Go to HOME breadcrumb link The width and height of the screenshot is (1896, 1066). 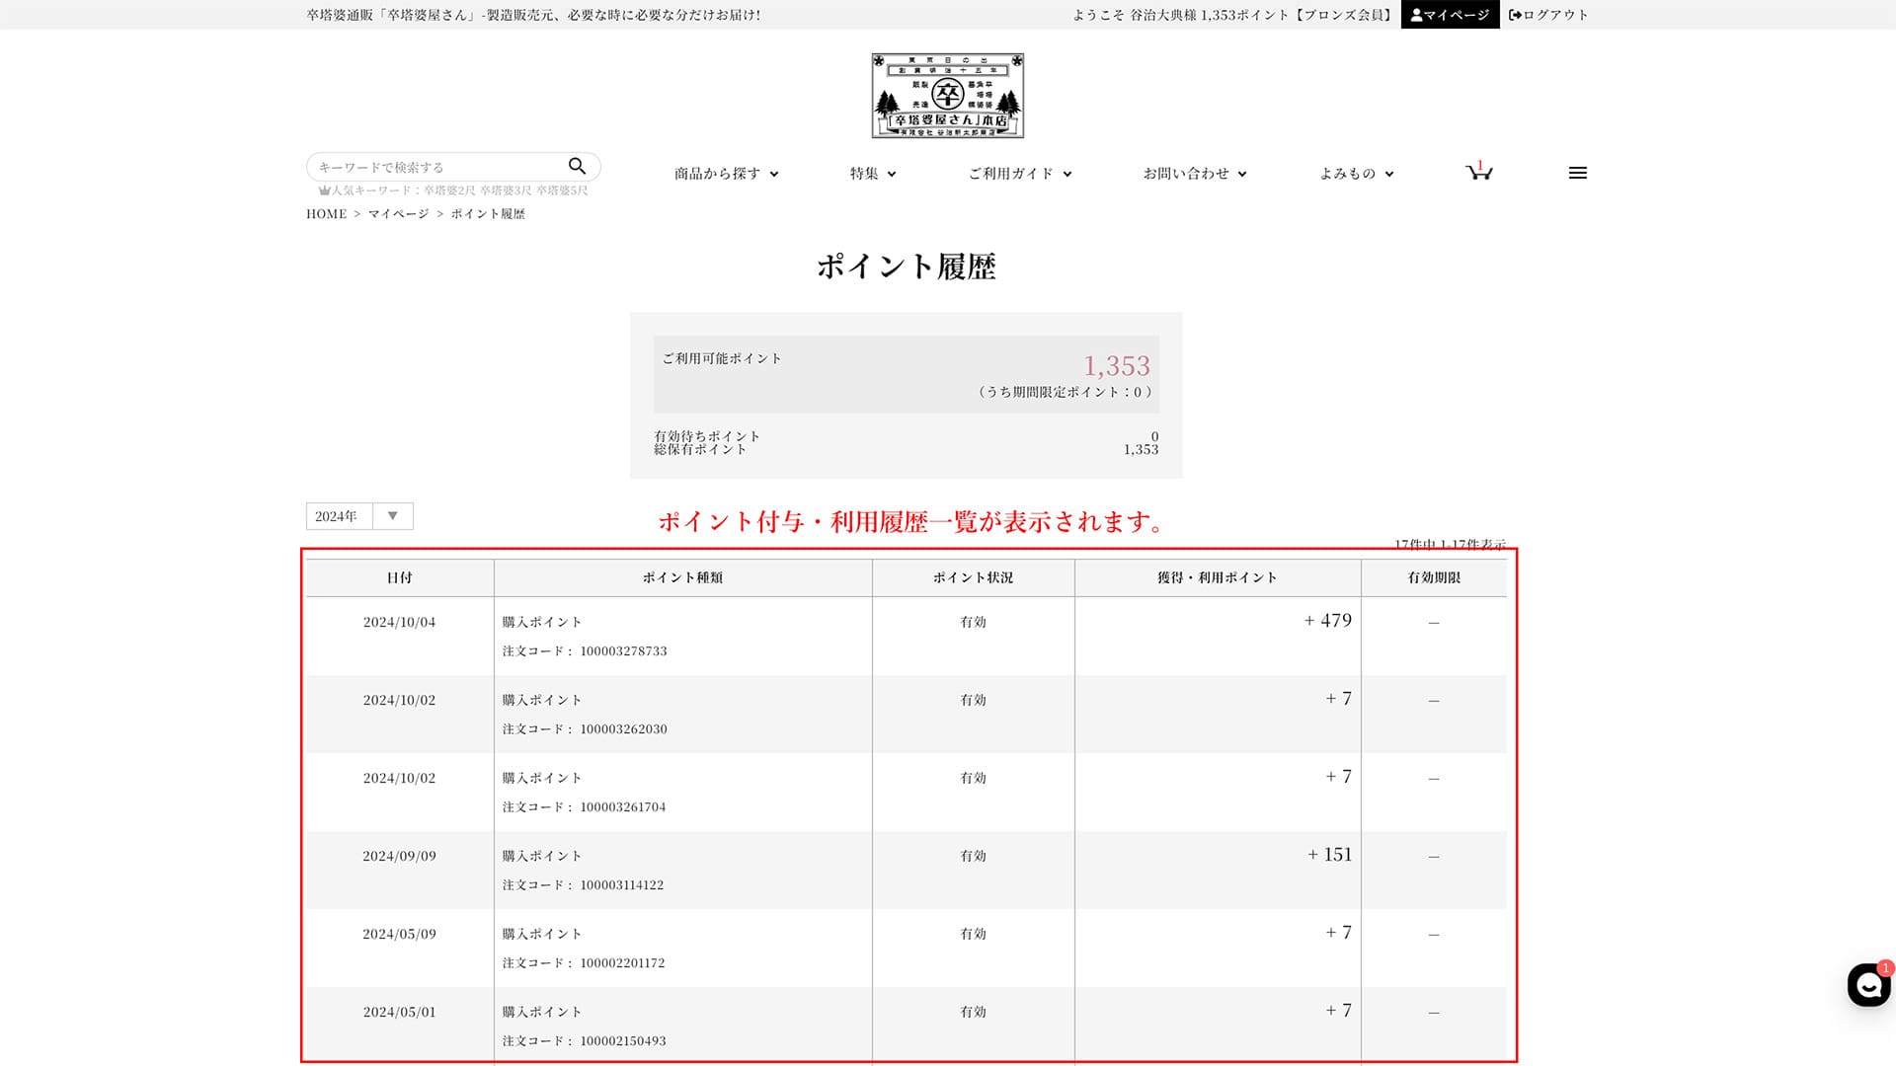[326, 214]
